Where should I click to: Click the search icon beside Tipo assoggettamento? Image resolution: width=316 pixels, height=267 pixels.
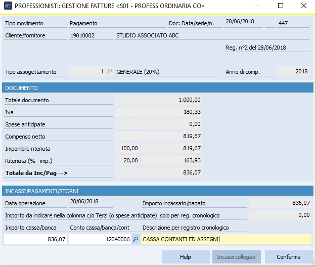(109, 72)
